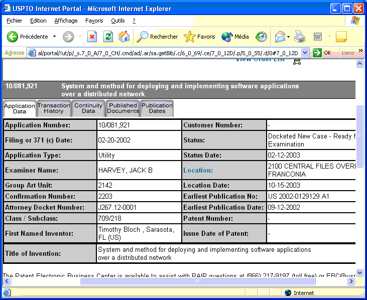Stop page loading with red X icon
The height and width of the screenshot is (300, 367).
point(92,37)
